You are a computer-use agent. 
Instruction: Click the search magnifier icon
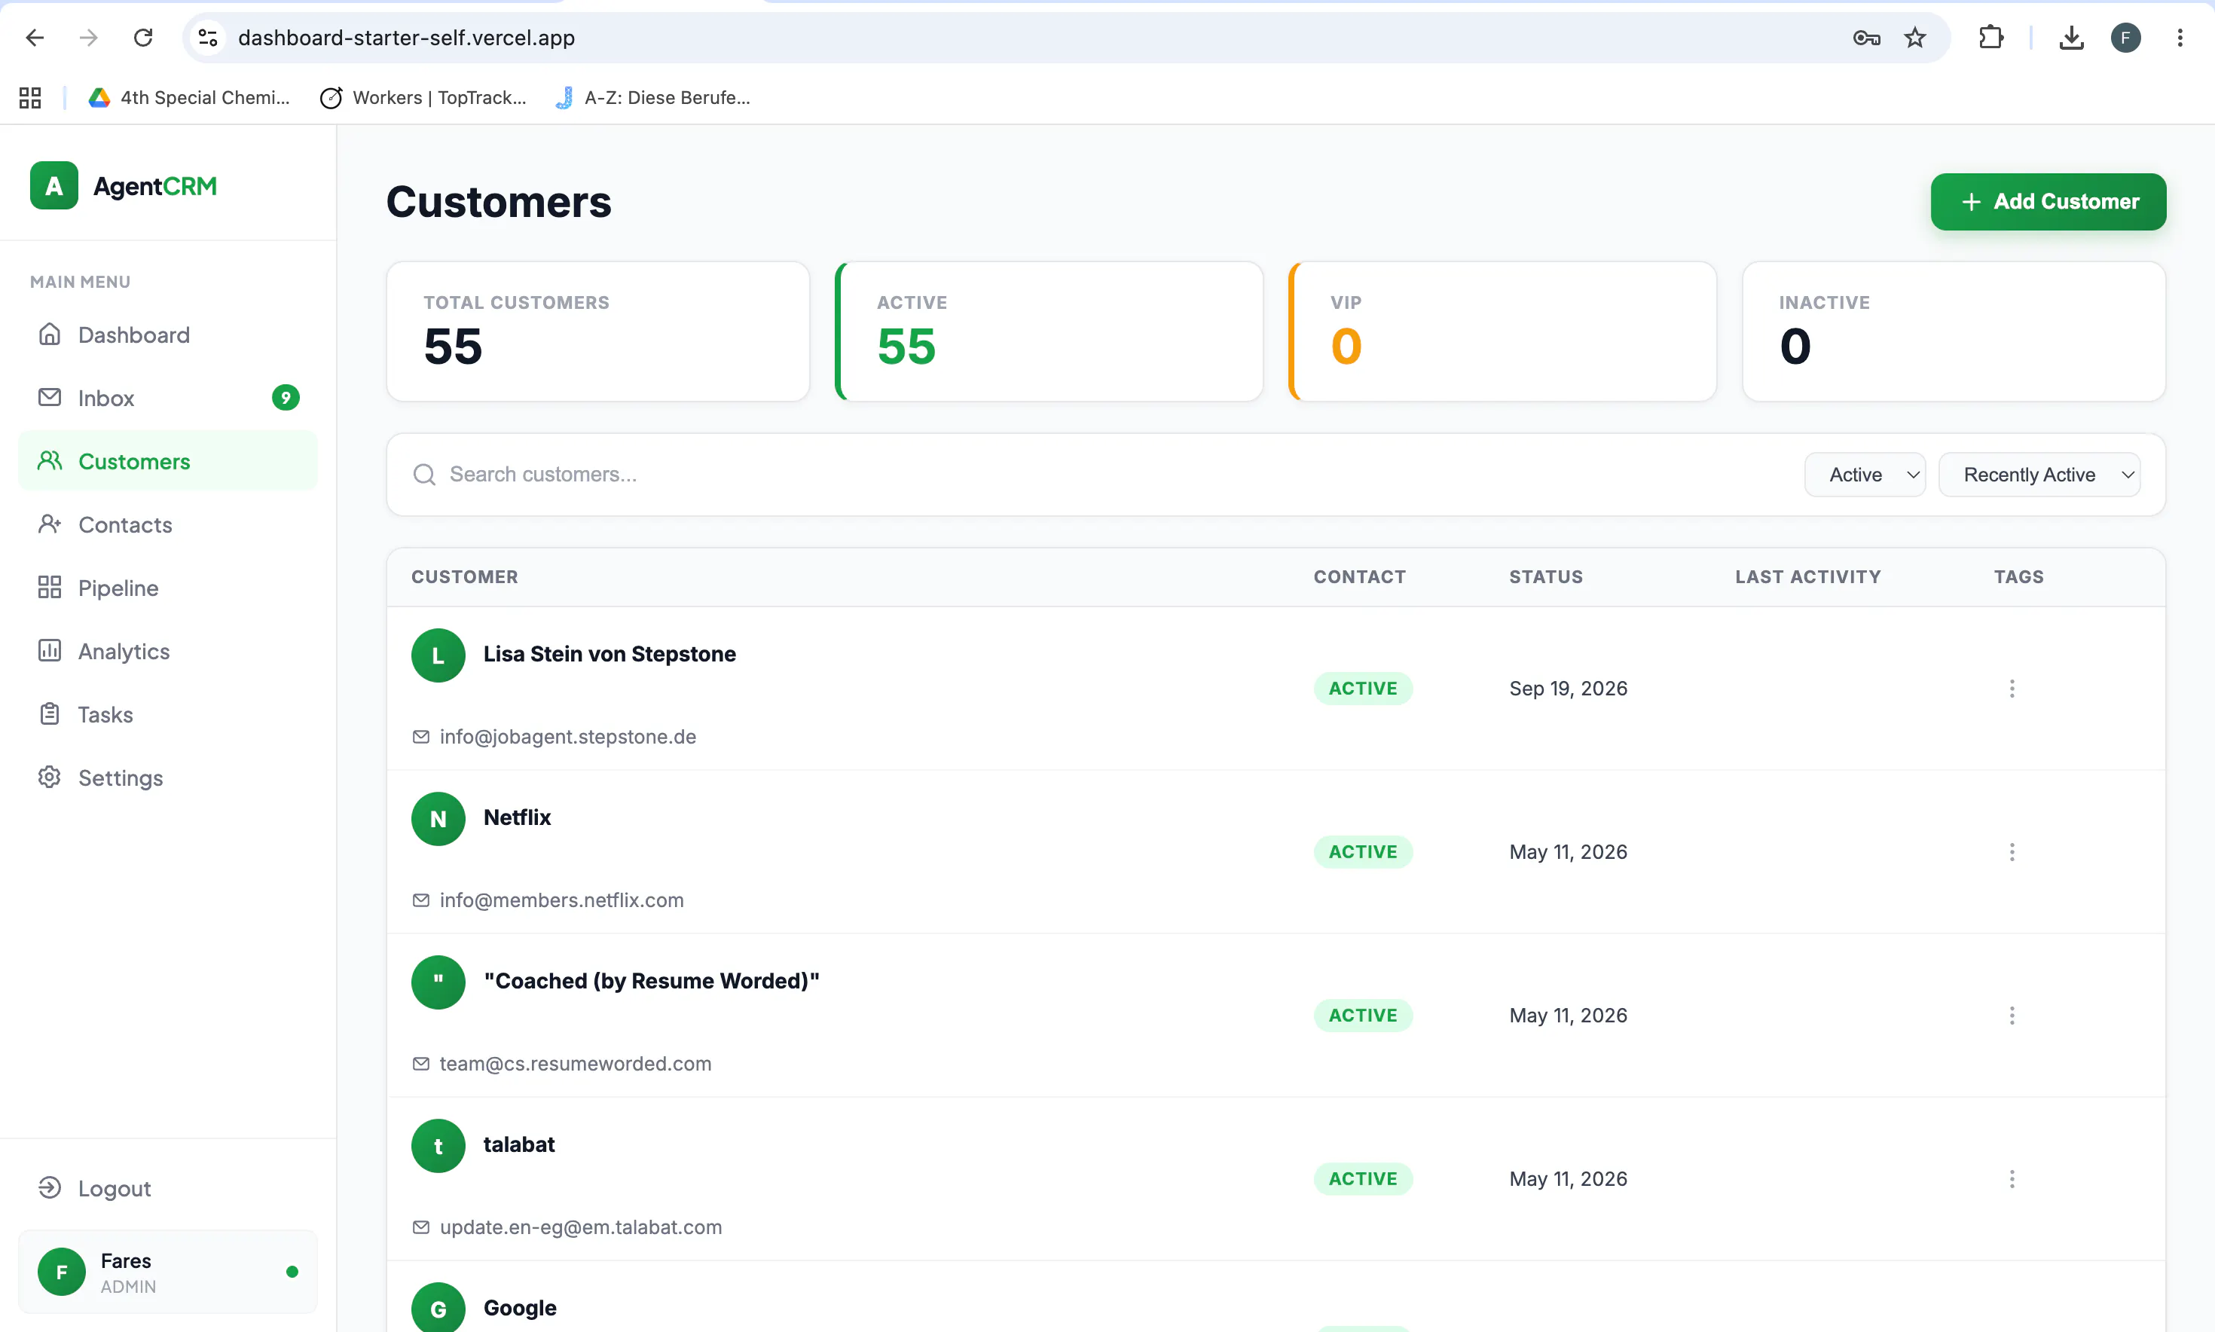424,474
